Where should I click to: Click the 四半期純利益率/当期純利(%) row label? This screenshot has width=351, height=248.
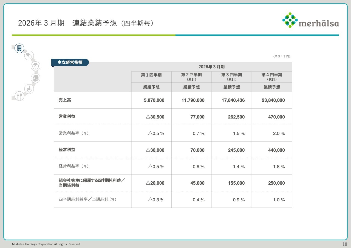(x=87, y=199)
